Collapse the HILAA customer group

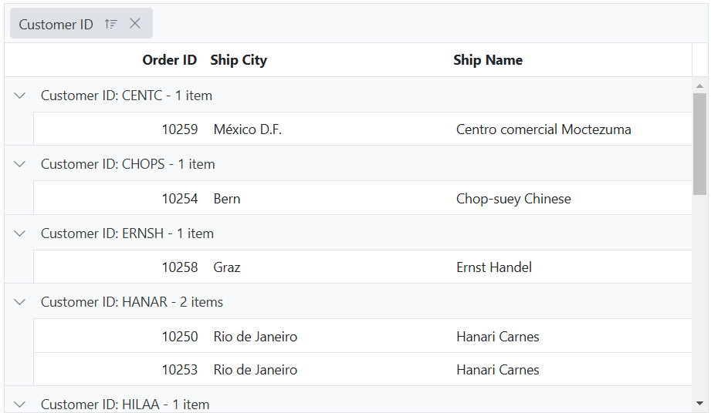pyautogui.click(x=20, y=404)
